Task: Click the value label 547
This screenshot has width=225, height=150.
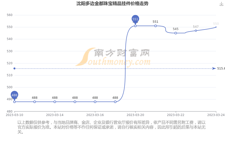Action: [x=196, y=27]
